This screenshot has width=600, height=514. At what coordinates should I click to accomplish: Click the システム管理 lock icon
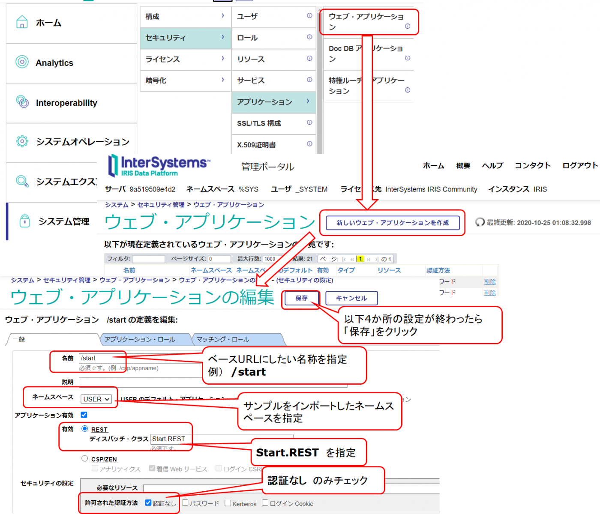click(25, 221)
